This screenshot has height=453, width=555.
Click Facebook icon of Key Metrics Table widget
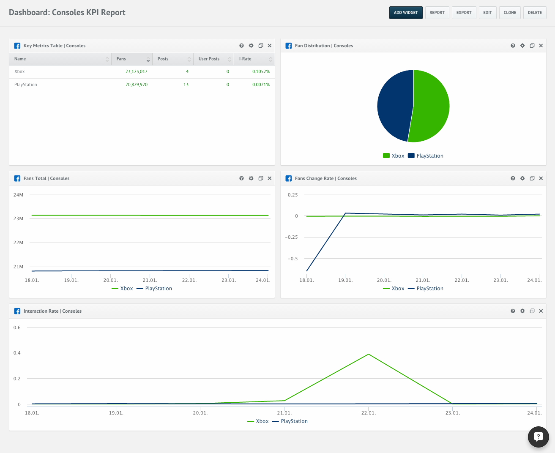coord(17,46)
